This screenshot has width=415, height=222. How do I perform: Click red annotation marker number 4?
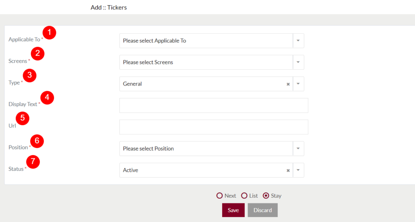click(x=47, y=97)
